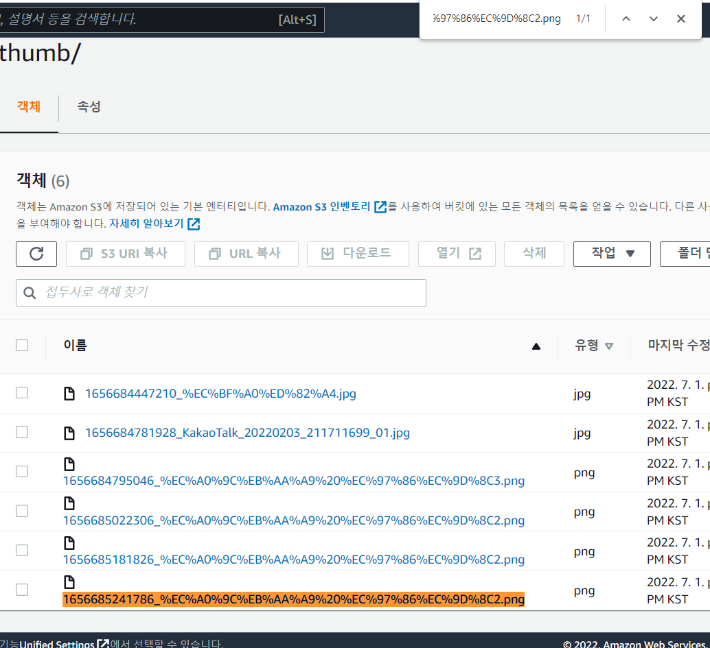Screen dimensions: 710x648
Task: Click the png type cell of 1656685241786 row
Action: click(584, 591)
